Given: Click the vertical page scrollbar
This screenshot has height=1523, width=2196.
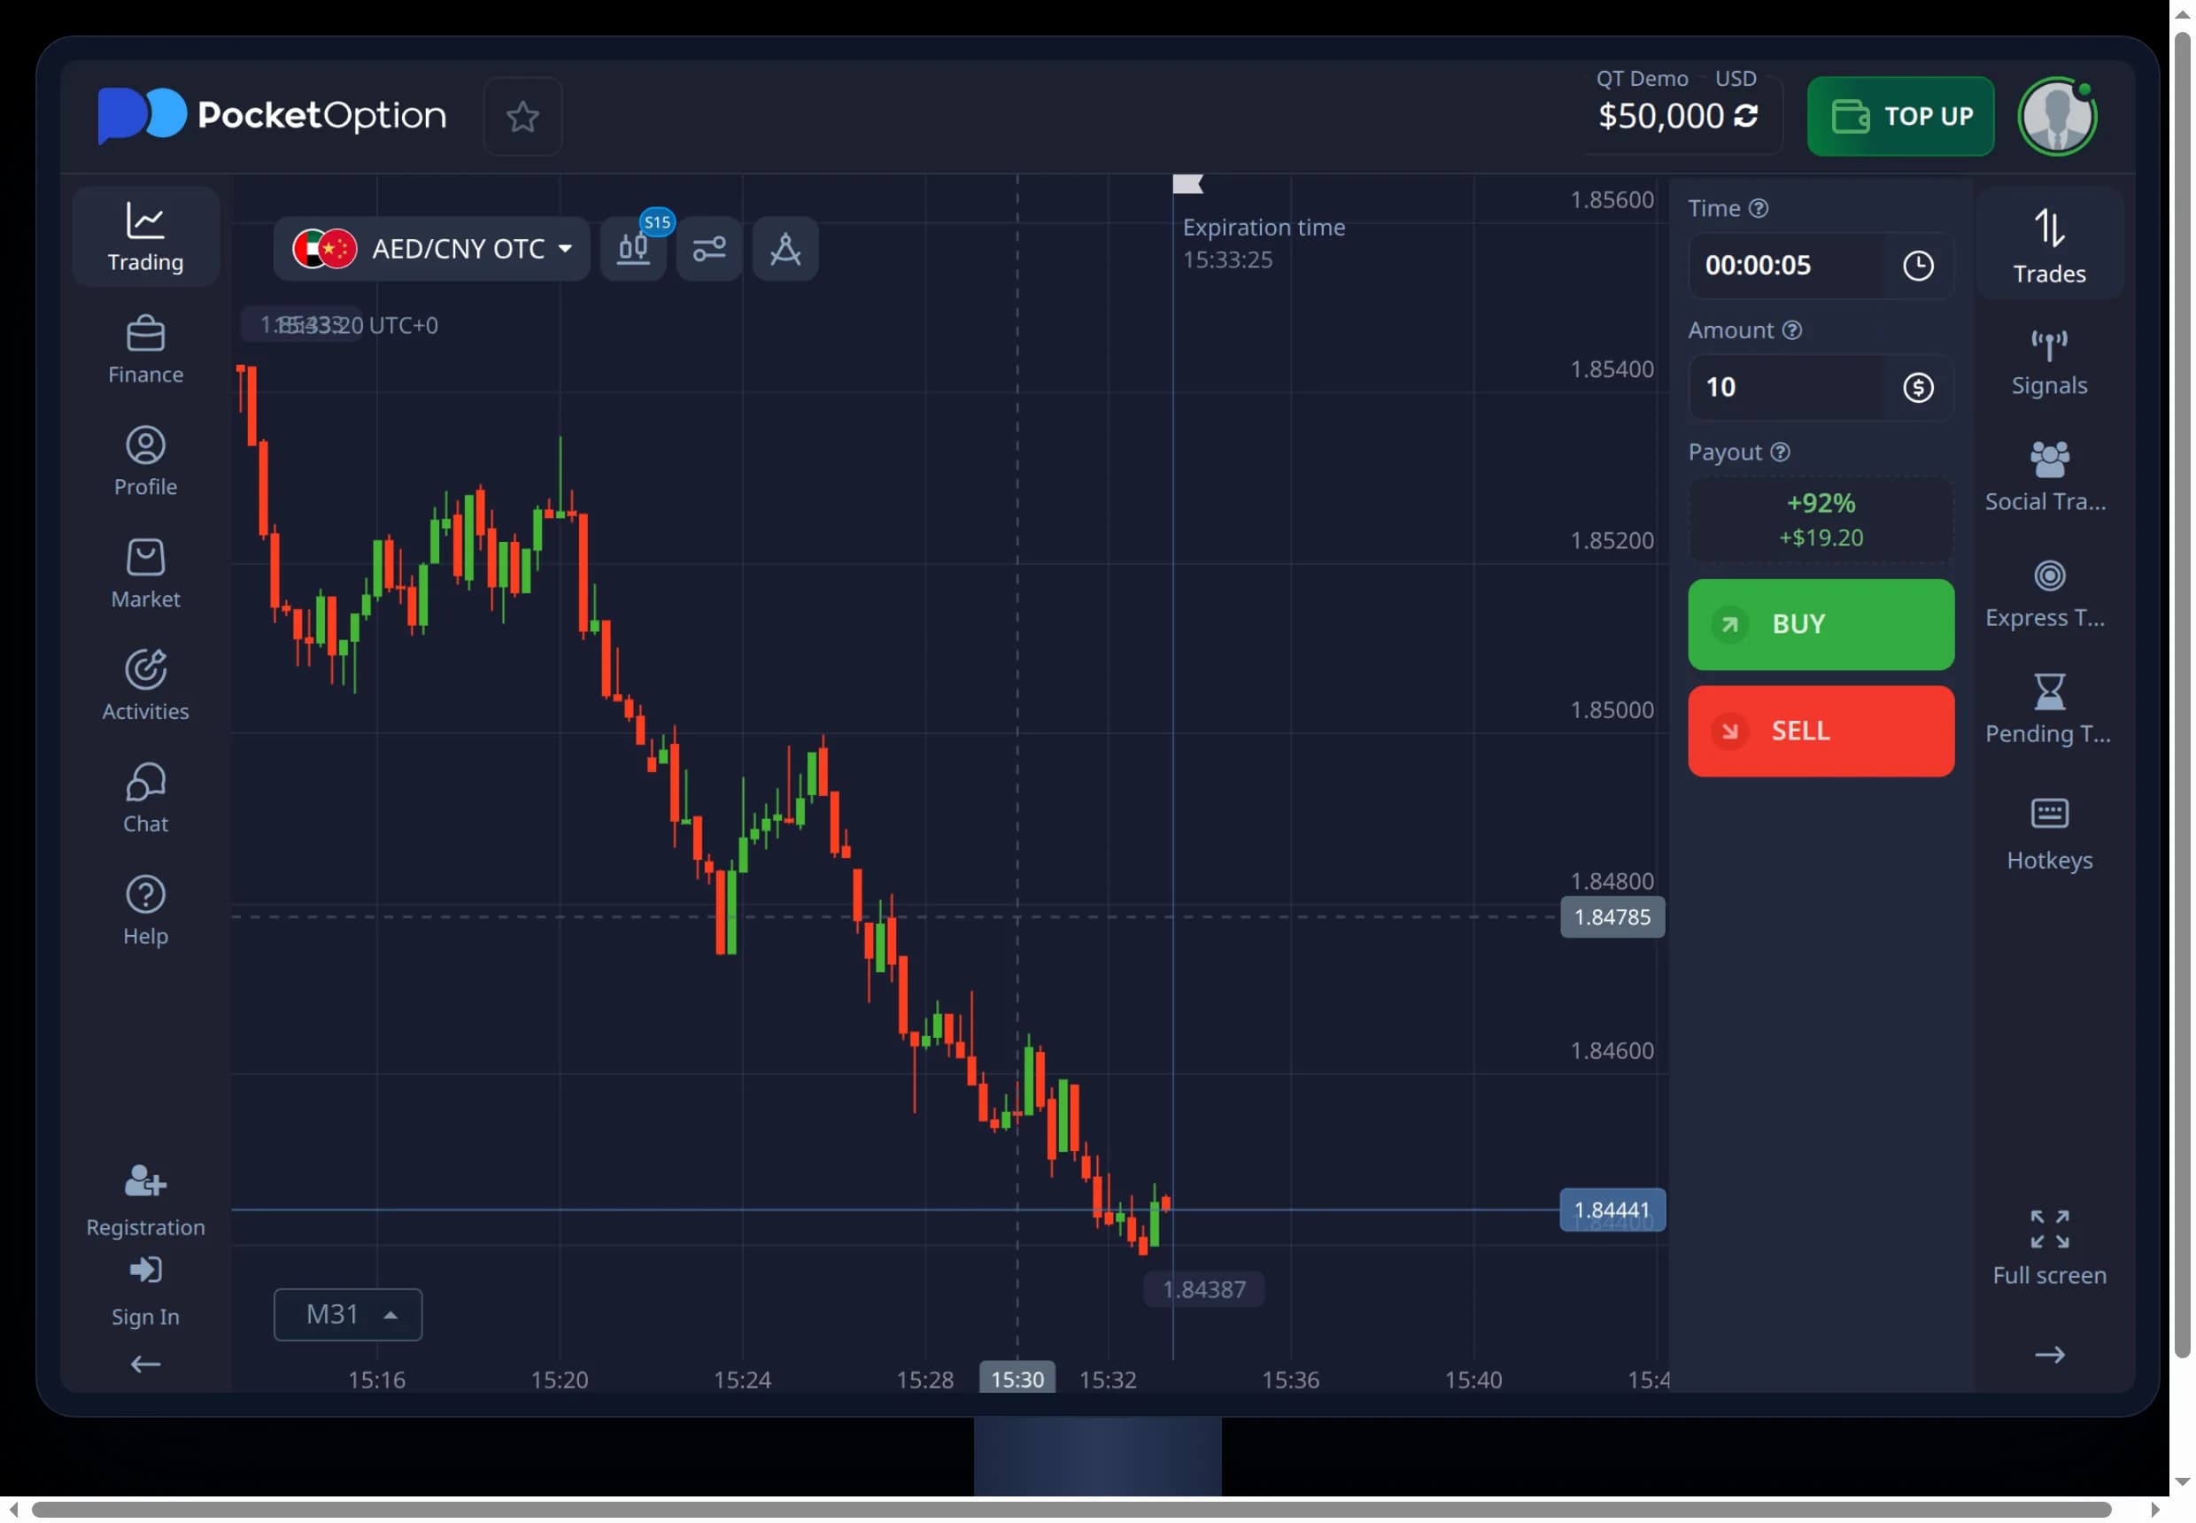Looking at the screenshot, I should pos(2182,695).
